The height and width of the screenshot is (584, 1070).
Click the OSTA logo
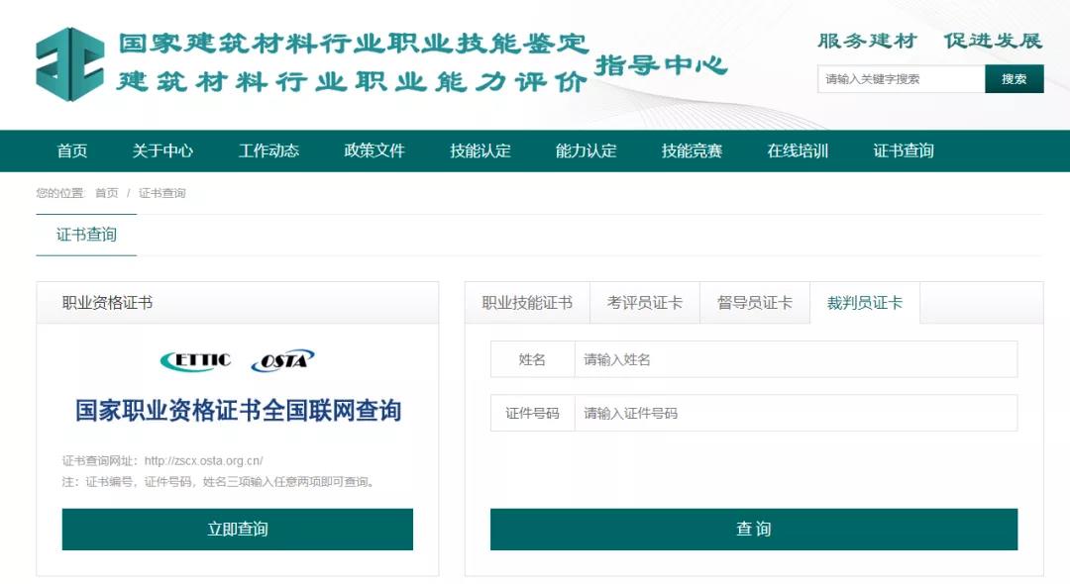[x=282, y=361]
